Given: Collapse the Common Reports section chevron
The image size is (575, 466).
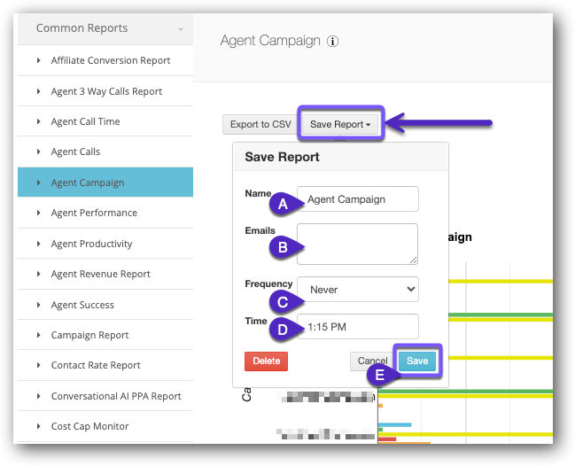Looking at the screenshot, I should pyautogui.click(x=181, y=28).
